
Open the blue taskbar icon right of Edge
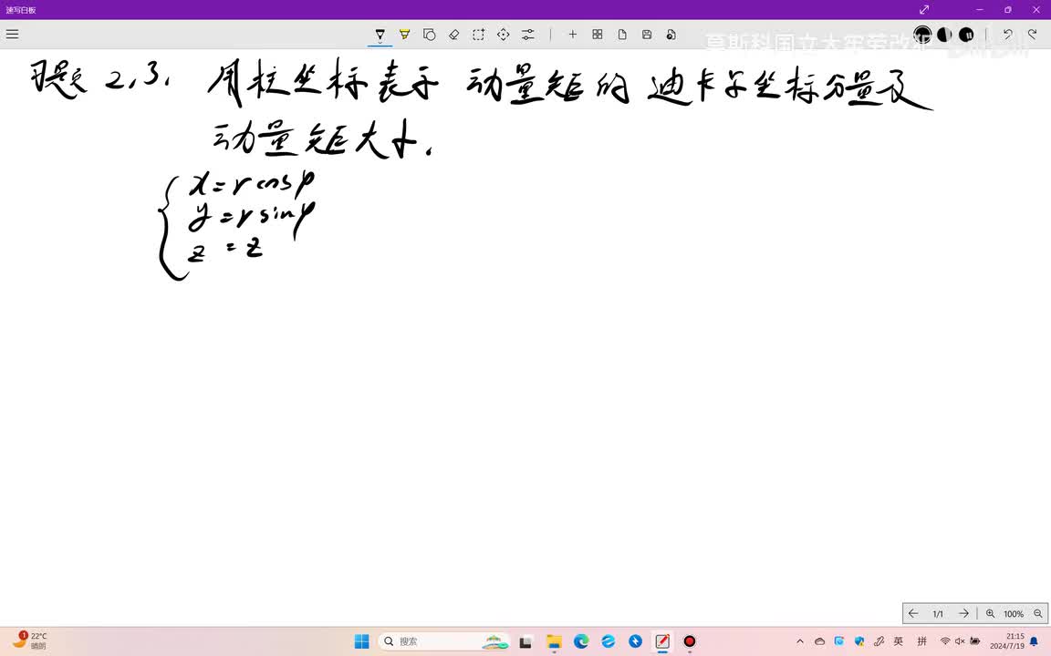[x=608, y=641]
